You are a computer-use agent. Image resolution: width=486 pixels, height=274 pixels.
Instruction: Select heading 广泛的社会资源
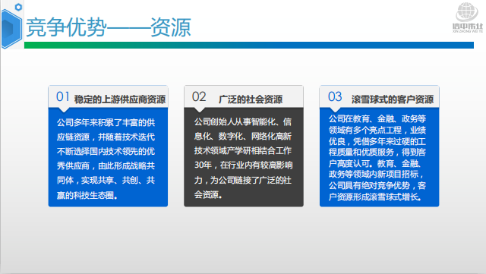251,99
